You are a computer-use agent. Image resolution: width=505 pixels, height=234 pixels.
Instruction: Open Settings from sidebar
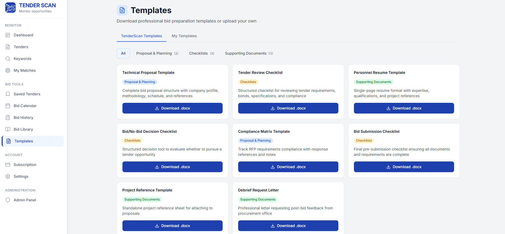point(33,176)
